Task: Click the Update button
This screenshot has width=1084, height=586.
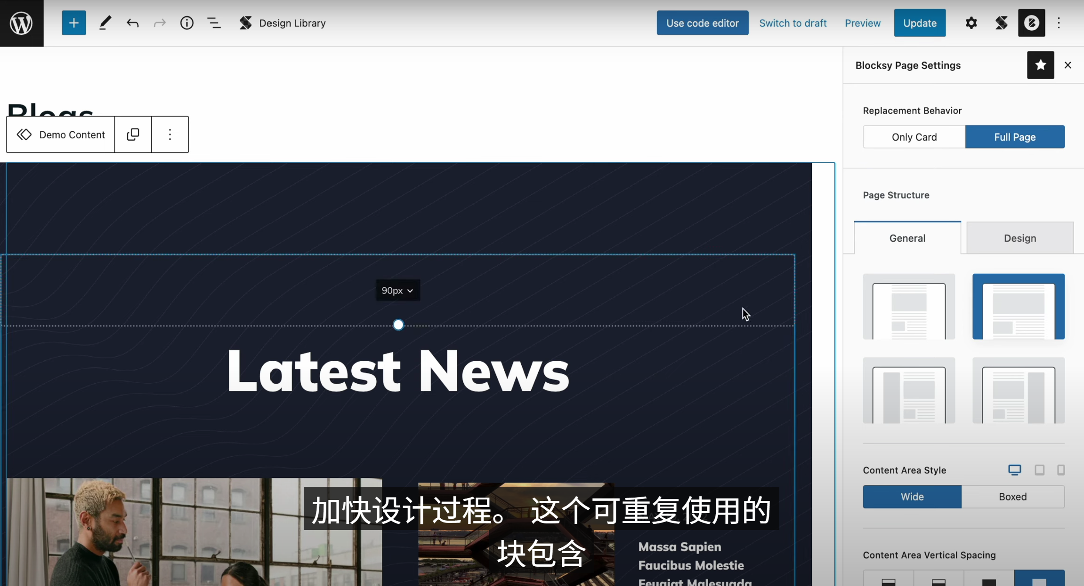Action: tap(919, 23)
